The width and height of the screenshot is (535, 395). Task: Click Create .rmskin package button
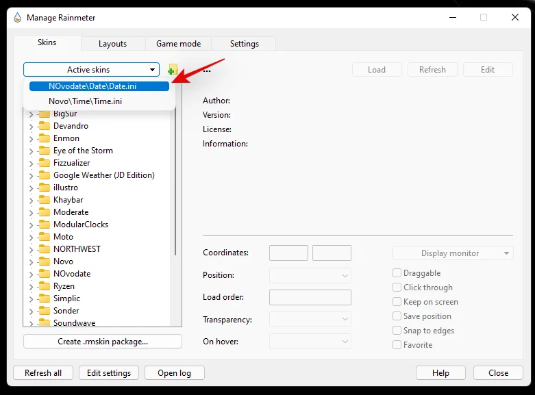click(103, 342)
